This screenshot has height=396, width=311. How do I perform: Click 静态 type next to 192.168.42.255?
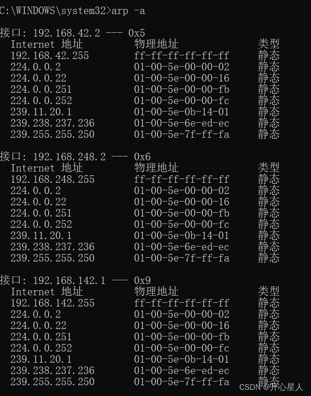pyautogui.click(x=268, y=56)
